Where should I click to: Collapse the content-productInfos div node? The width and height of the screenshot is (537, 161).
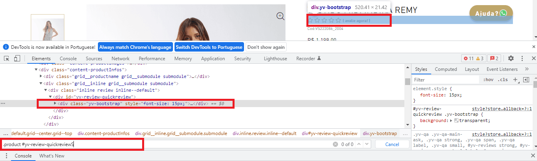36,70
